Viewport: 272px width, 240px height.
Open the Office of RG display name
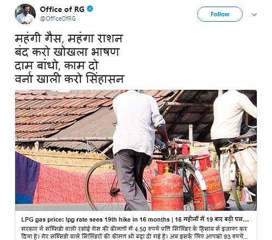(62, 9)
